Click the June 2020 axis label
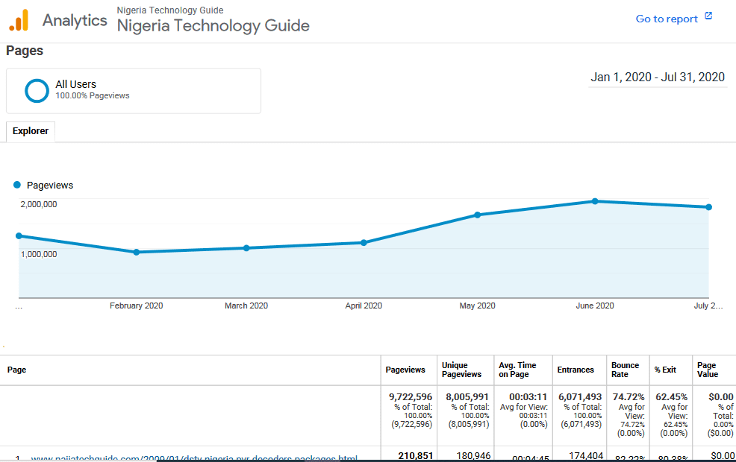The width and height of the screenshot is (736, 462). 595,306
